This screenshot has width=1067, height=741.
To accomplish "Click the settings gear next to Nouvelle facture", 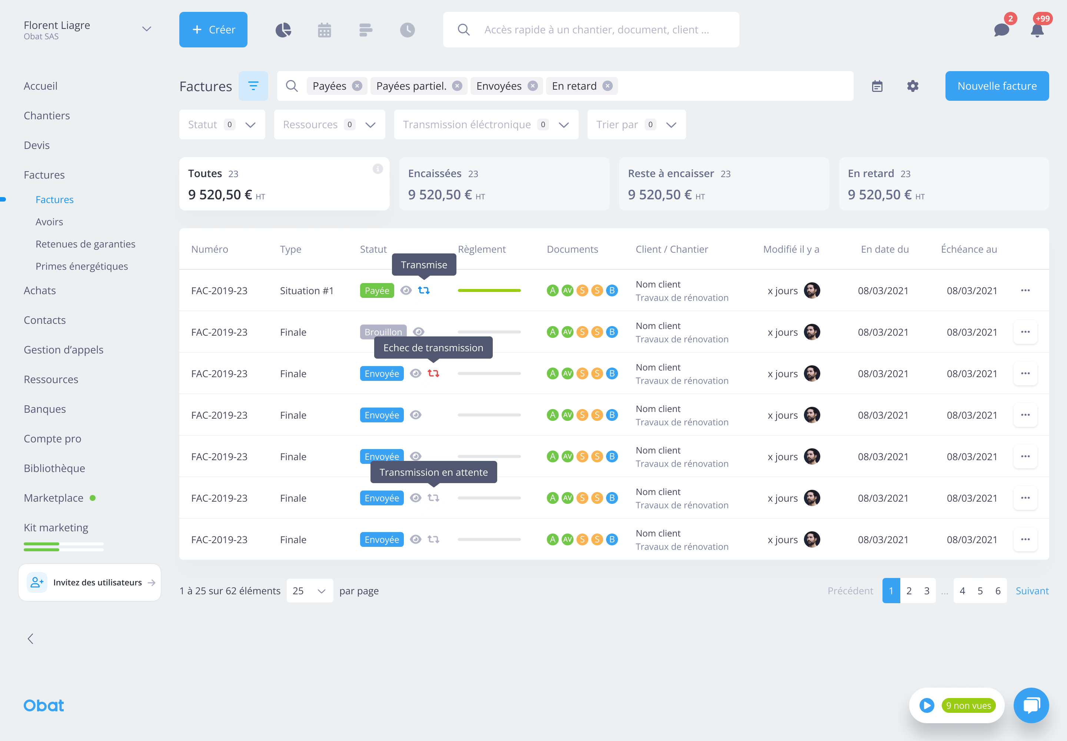I will pyautogui.click(x=913, y=86).
